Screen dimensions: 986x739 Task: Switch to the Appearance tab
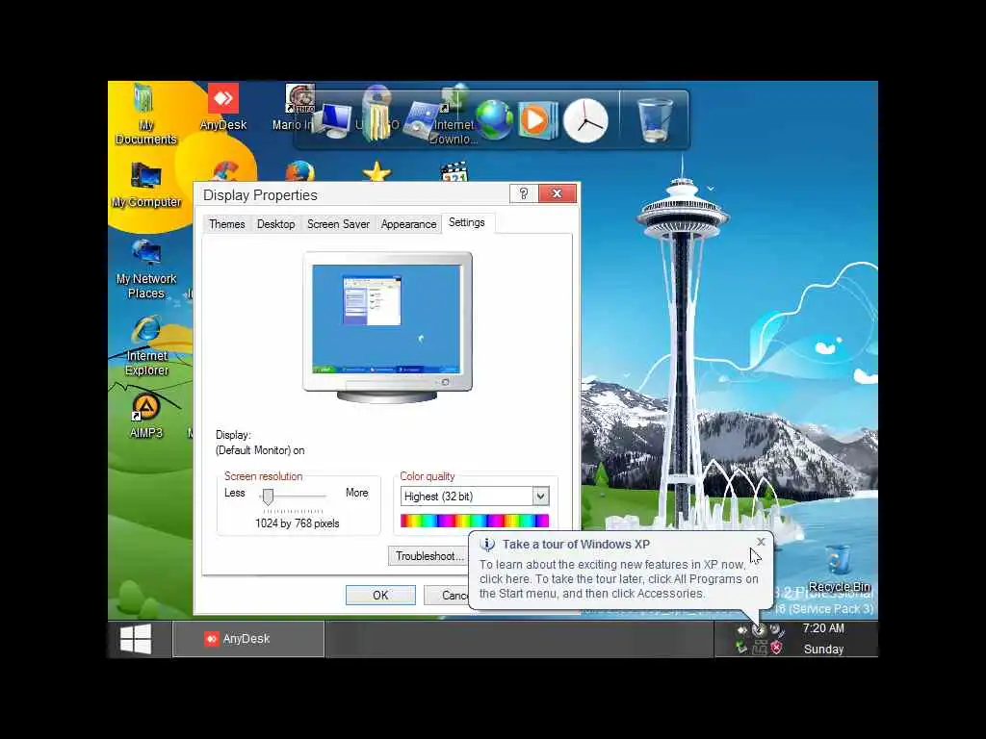click(408, 224)
